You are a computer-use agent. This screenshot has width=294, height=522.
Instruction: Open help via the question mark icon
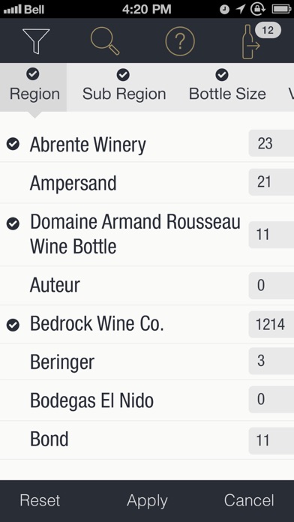(180, 41)
